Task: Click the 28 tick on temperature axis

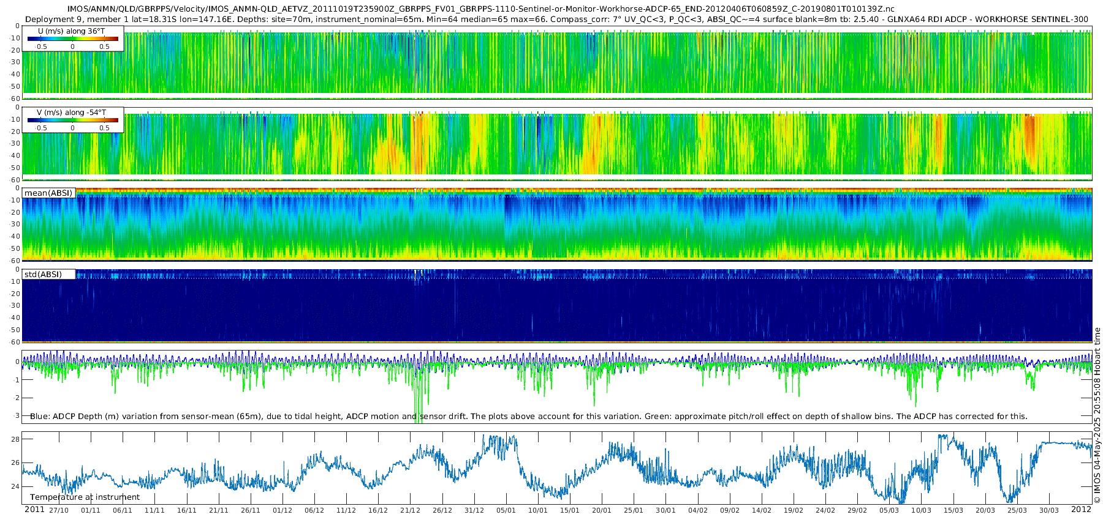Action: (x=16, y=439)
